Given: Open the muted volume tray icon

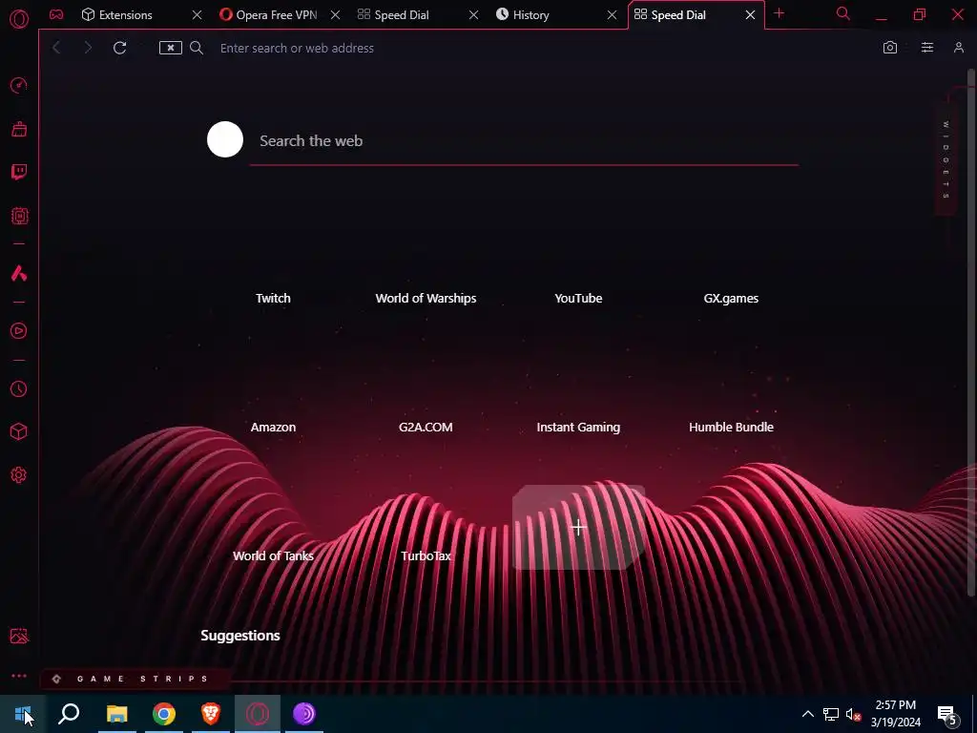Looking at the screenshot, I should point(853,714).
